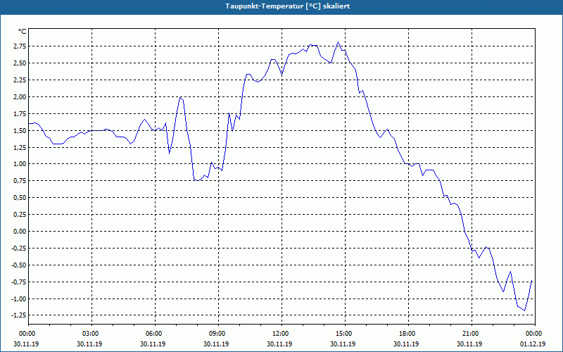The width and height of the screenshot is (563, 352).
Task: Select the 1,25 y-axis label
Action: tap(20, 147)
